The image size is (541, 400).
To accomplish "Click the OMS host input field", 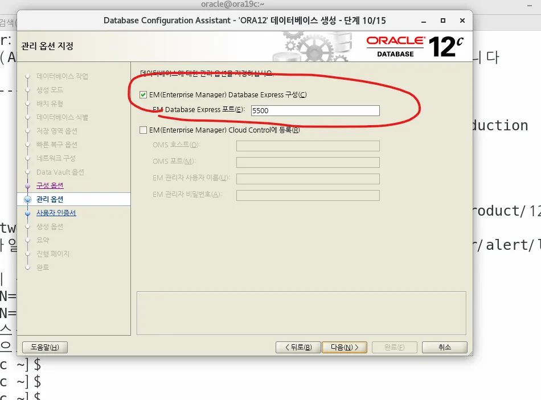I will click(x=308, y=146).
